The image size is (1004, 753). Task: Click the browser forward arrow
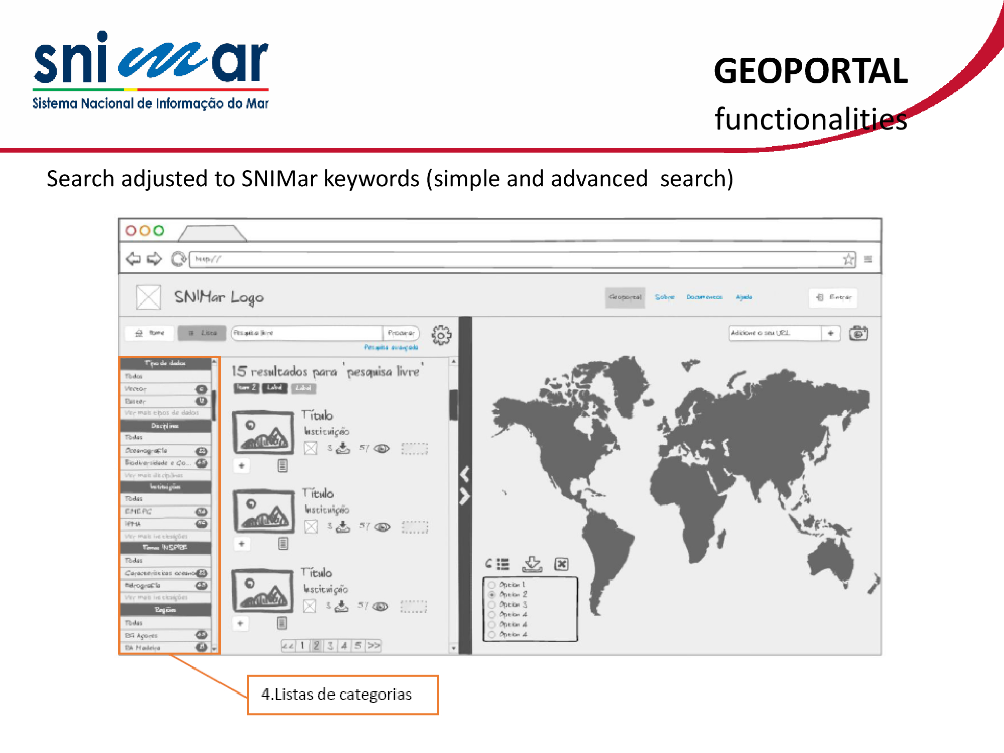point(155,259)
